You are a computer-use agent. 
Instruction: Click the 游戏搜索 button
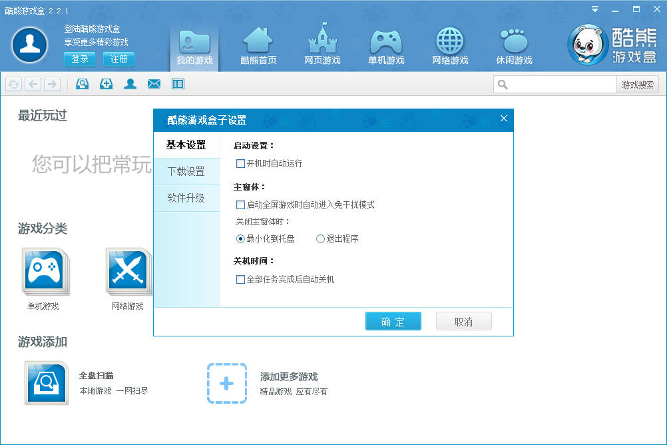coord(638,85)
